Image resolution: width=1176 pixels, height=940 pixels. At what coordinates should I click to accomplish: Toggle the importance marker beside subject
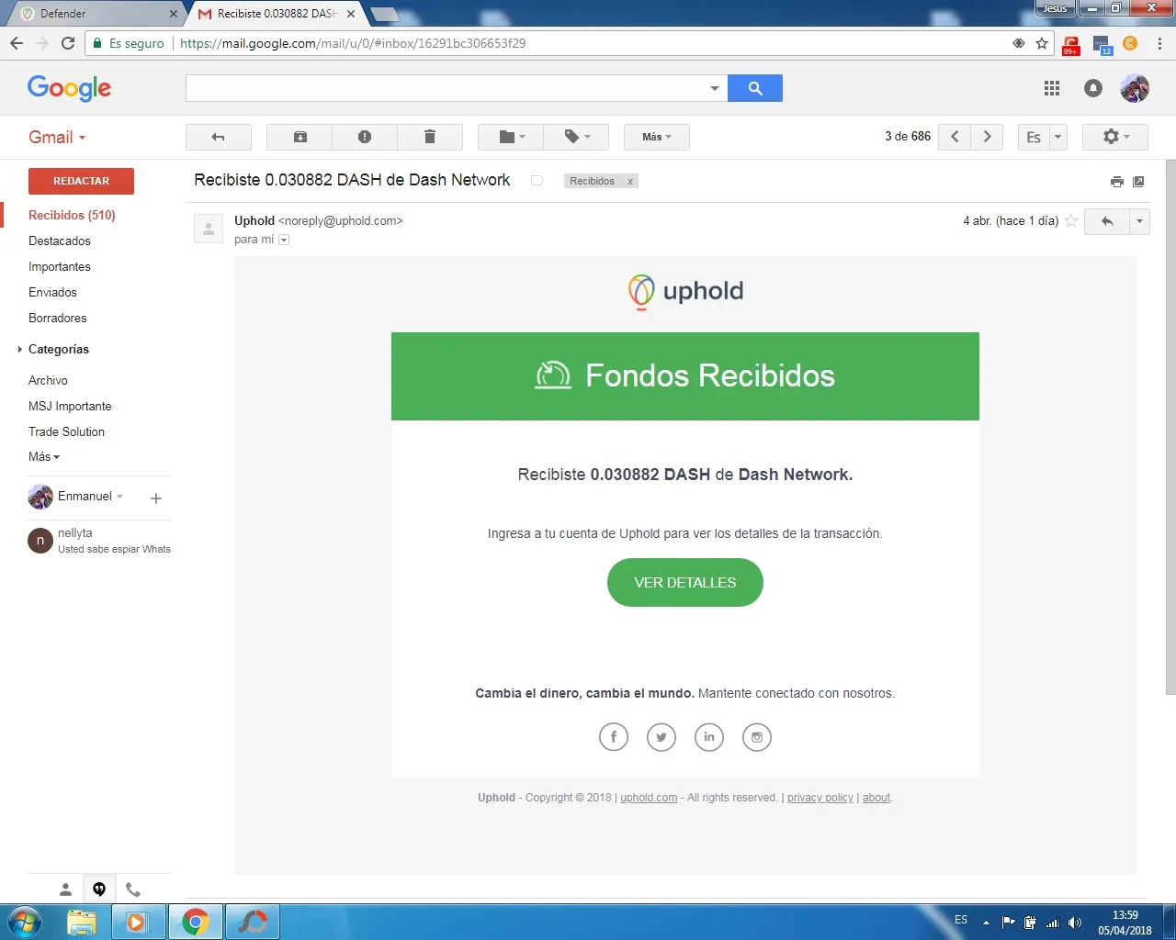click(537, 181)
